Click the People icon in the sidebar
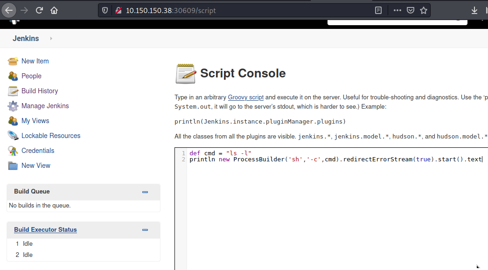Image resolution: width=488 pixels, height=270 pixels. (x=13, y=76)
